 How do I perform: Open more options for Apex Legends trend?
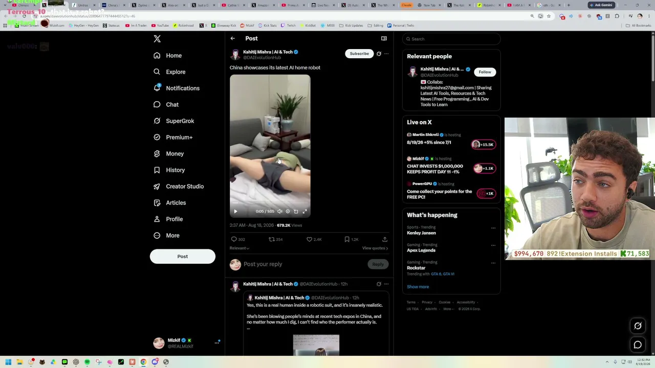point(493,245)
